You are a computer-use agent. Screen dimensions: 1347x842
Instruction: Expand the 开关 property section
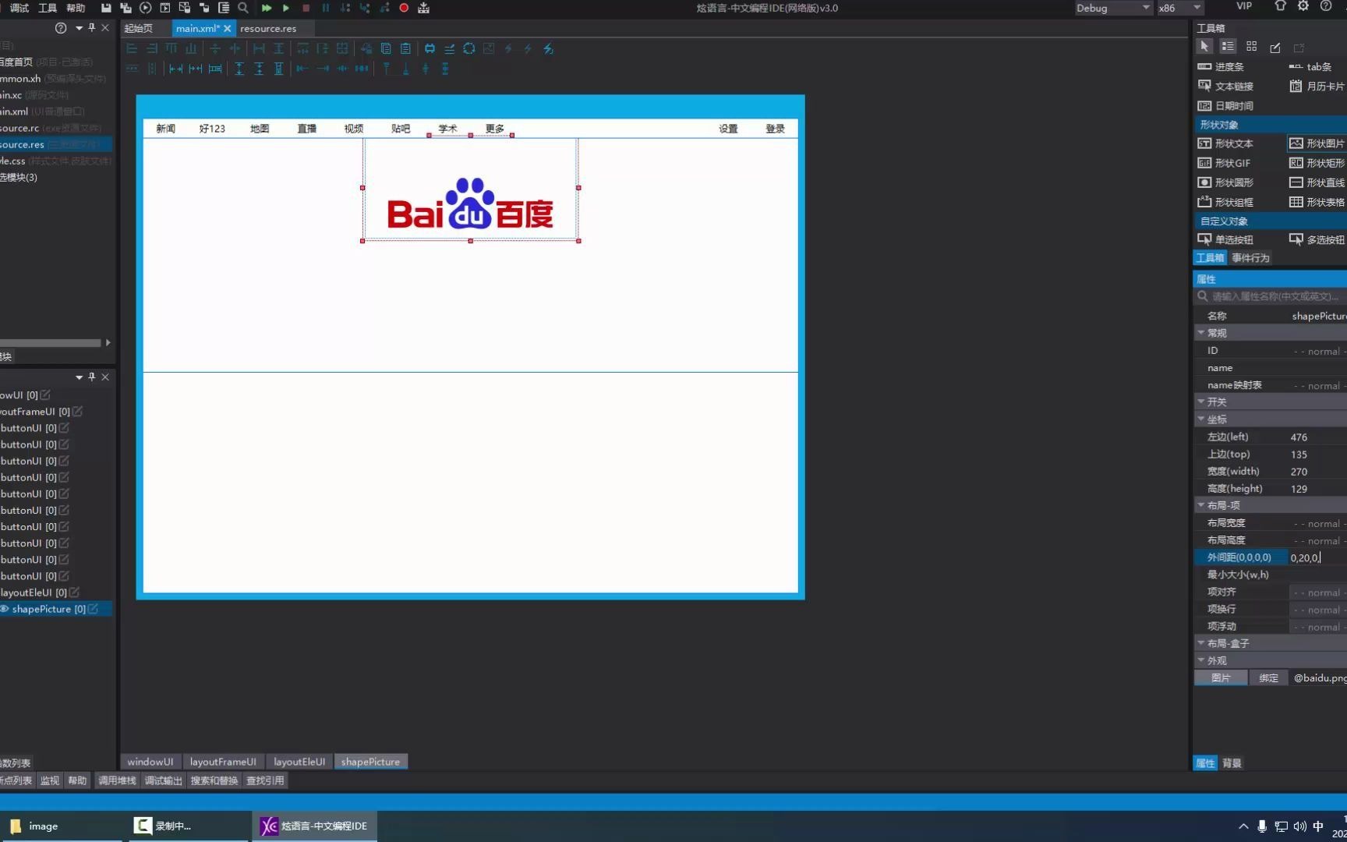[1201, 402]
